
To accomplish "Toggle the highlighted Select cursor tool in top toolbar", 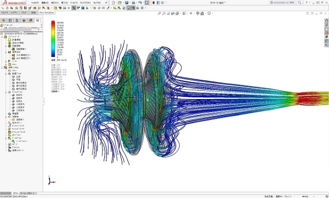I will [x=146, y=3].
